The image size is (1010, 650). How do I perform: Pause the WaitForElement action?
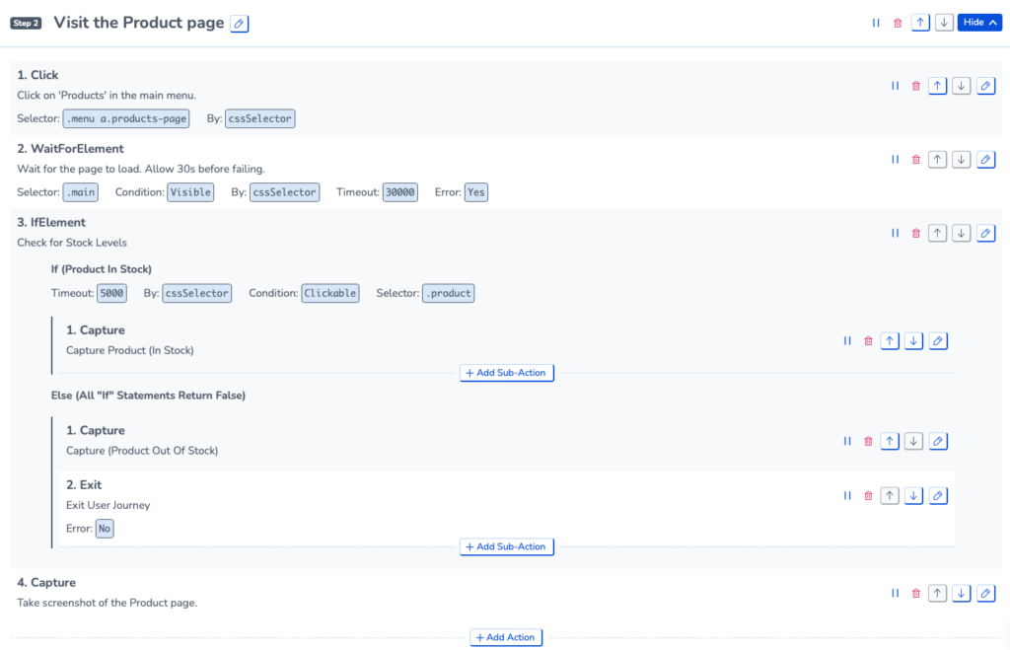click(896, 159)
